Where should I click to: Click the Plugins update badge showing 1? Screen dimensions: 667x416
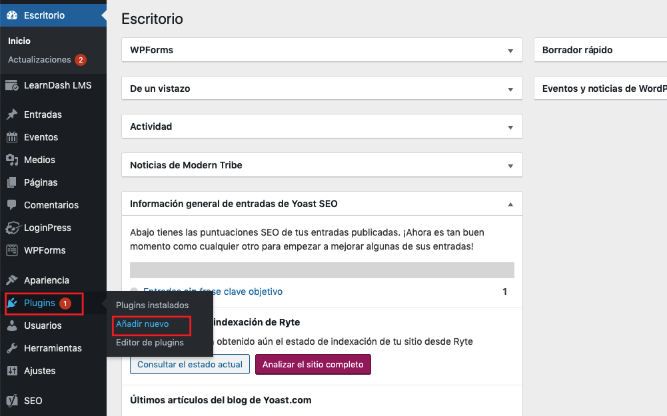[65, 304]
